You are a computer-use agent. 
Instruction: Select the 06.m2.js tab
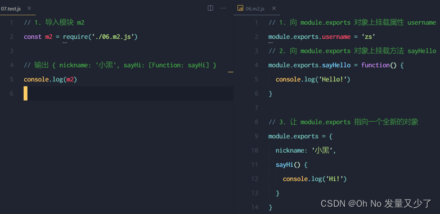(255, 8)
